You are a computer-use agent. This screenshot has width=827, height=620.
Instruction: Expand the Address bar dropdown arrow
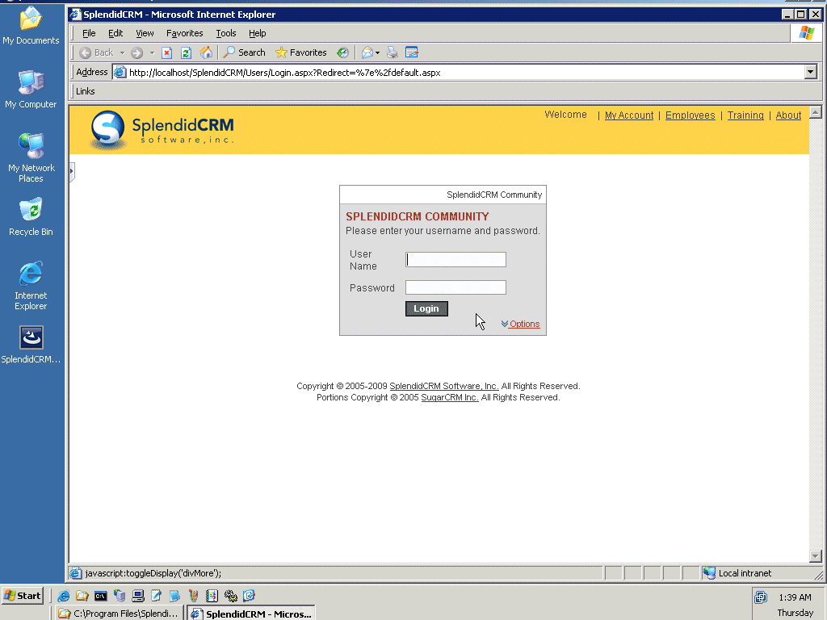tap(811, 72)
